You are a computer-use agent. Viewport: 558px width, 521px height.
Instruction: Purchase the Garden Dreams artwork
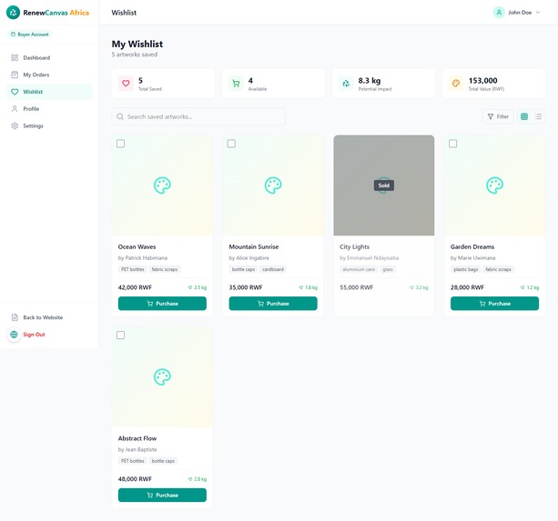tap(494, 304)
